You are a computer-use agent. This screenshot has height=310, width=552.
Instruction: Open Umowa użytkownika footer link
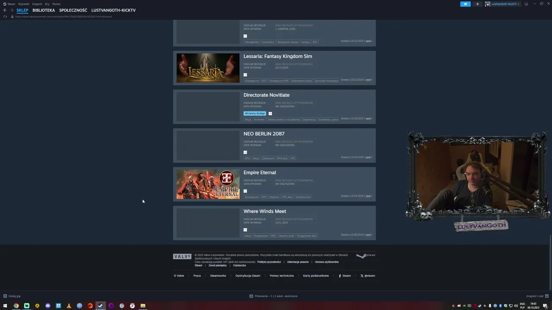coord(327,262)
